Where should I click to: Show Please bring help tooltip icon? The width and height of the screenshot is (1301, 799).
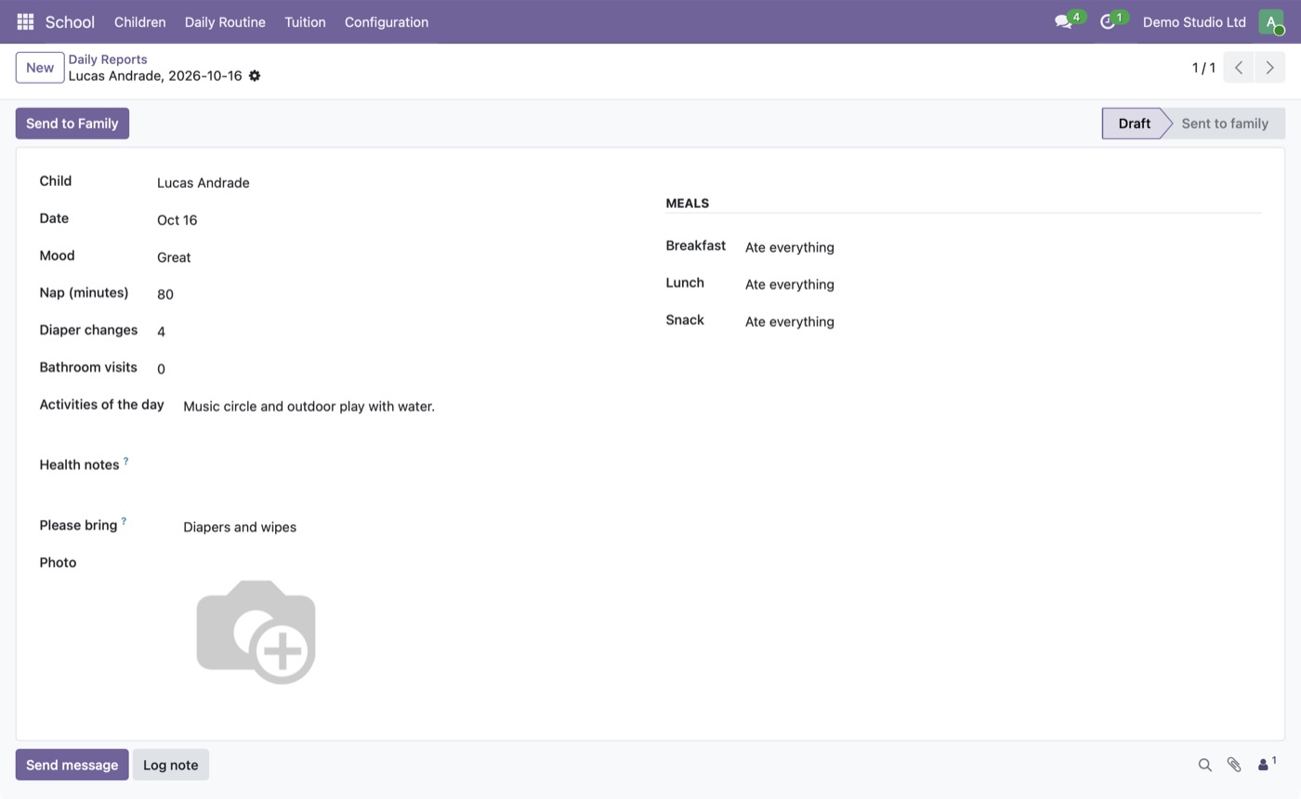[x=124, y=521]
